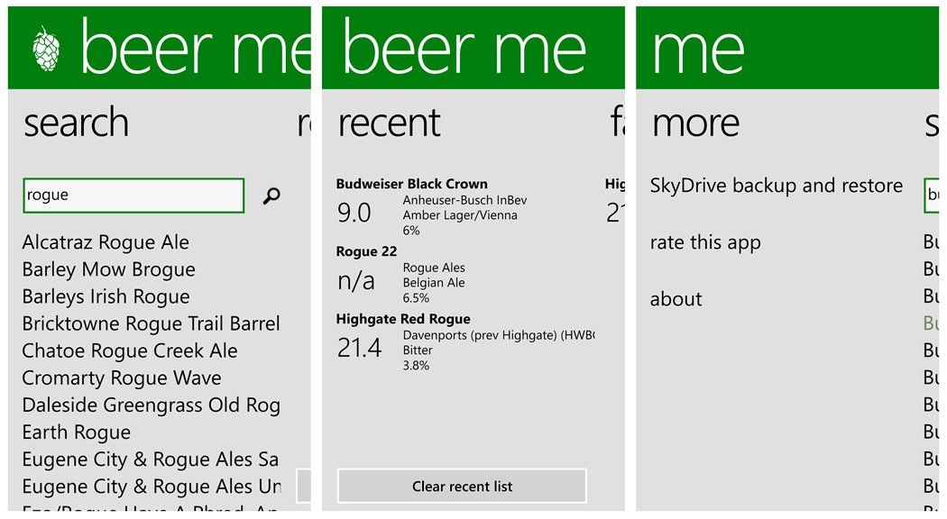This screenshot has width=947, height=519.
Task: Click Earth Rogue search result
Action: click(76, 432)
